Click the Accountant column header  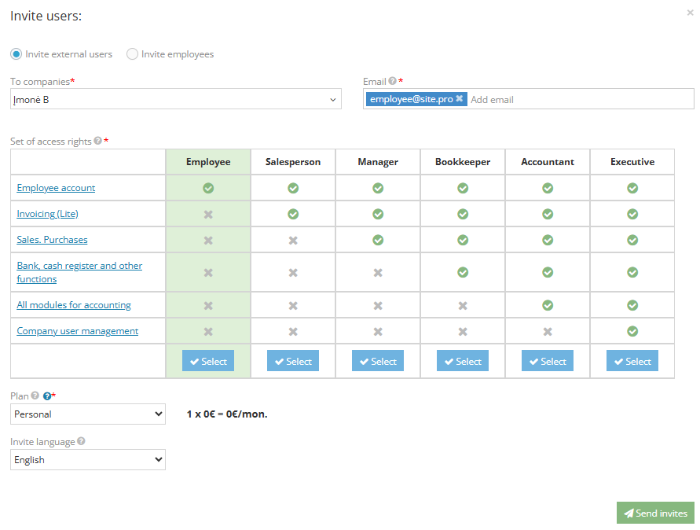[x=548, y=162]
